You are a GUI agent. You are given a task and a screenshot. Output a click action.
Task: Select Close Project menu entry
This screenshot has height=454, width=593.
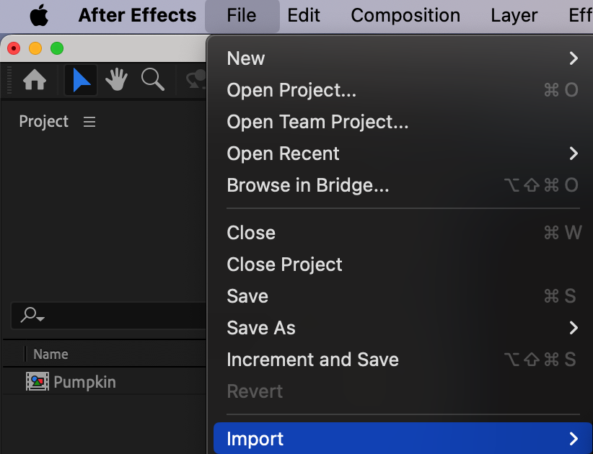pos(284,264)
